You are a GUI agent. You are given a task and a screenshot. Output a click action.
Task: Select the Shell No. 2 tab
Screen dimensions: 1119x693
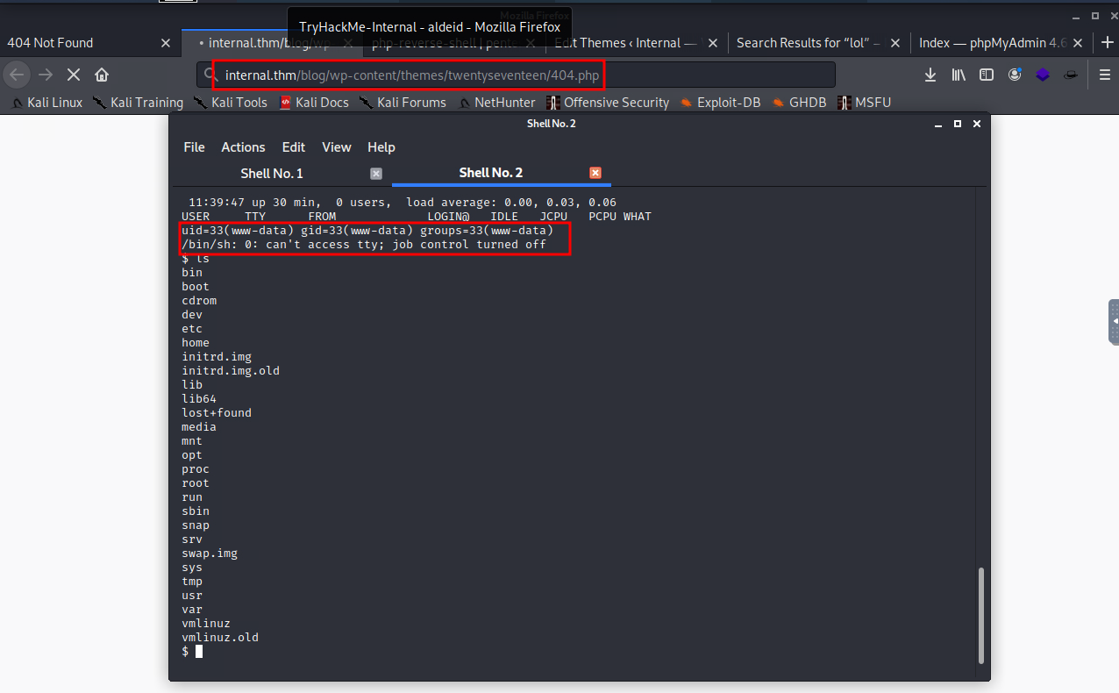491,173
